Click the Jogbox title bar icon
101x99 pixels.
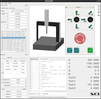66,7
